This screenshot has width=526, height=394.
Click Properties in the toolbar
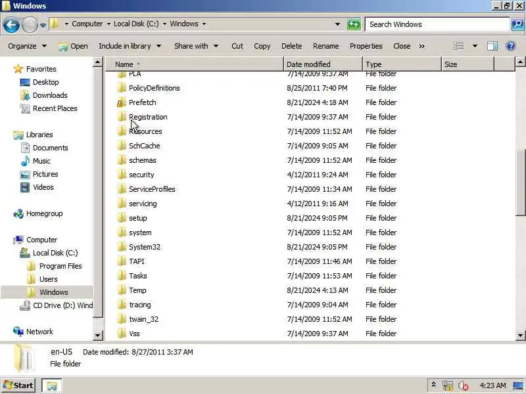click(366, 46)
